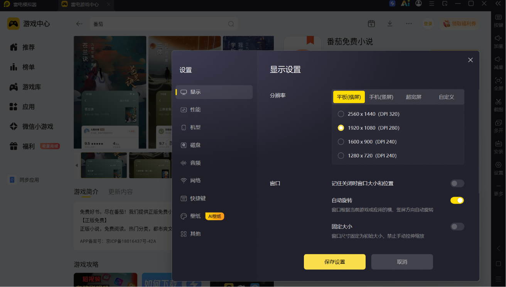Enable 记住关闭时窗口大小和位置 toggle

tap(457, 183)
